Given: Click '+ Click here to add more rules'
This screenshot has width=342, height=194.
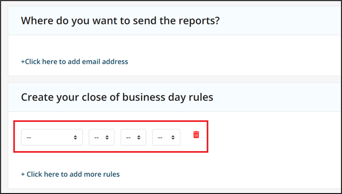Looking at the screenshot, I should tap(70, 174).
